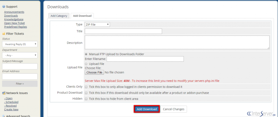
Task: Tick the Clients Only checkbox
Action: pos(86,87)
